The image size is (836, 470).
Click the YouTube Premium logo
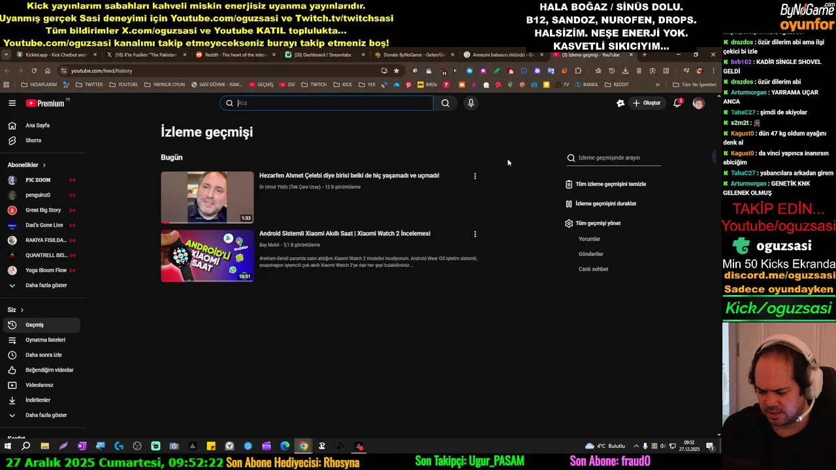pyautogui.click(x=46, y=103)
